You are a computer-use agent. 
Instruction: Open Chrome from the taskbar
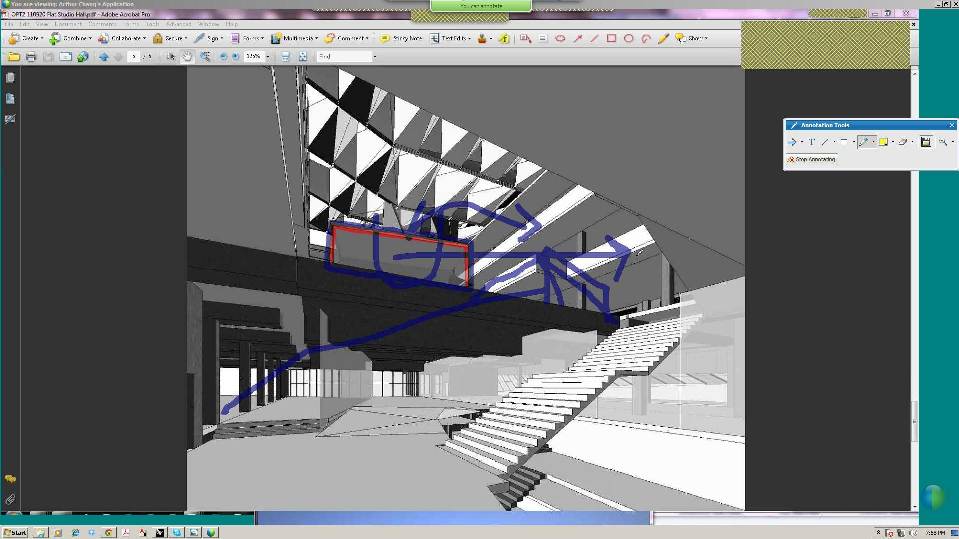(x=108, y=533)
